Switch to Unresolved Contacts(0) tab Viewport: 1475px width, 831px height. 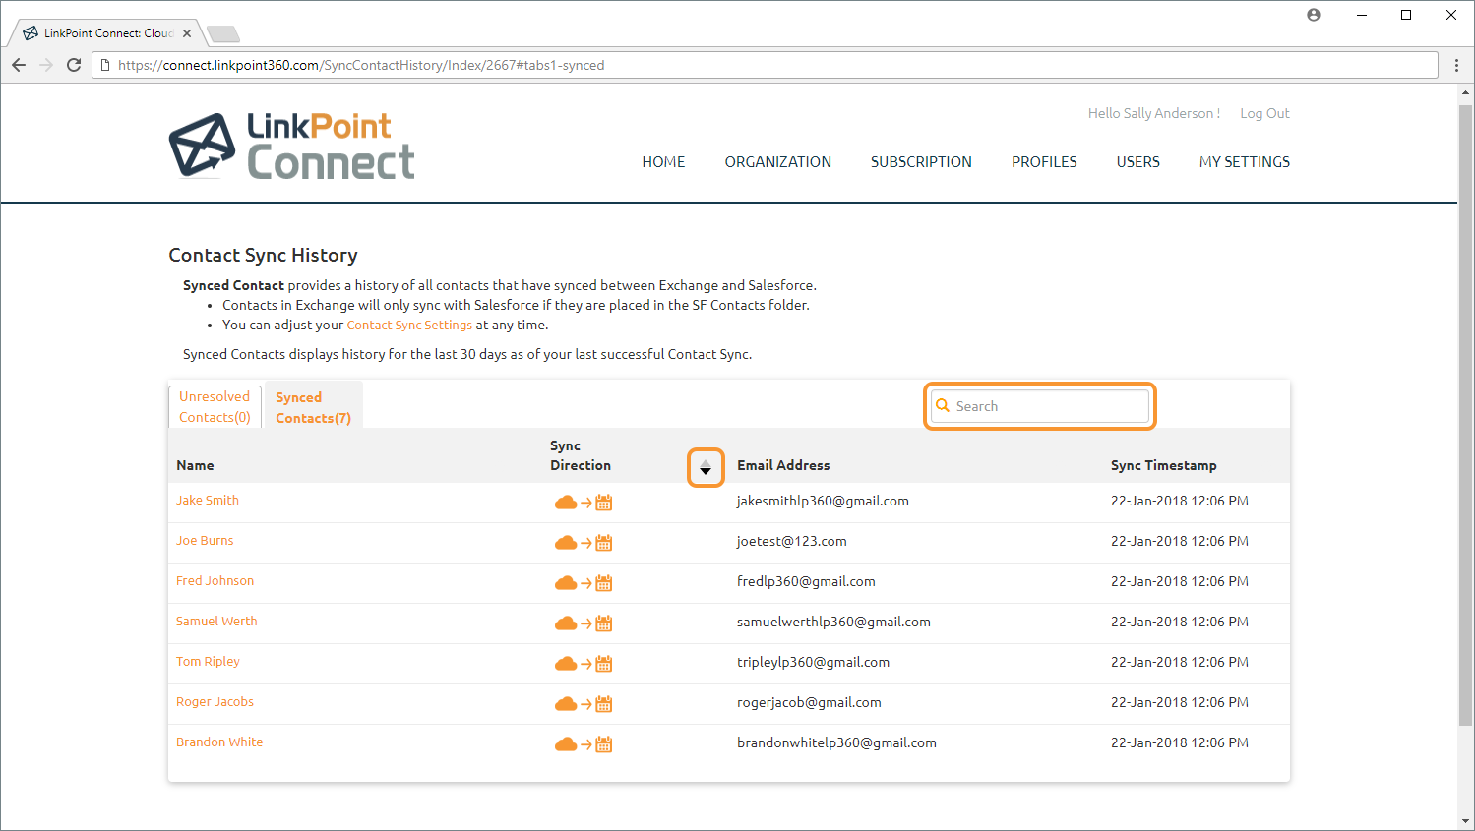point(215,407)
